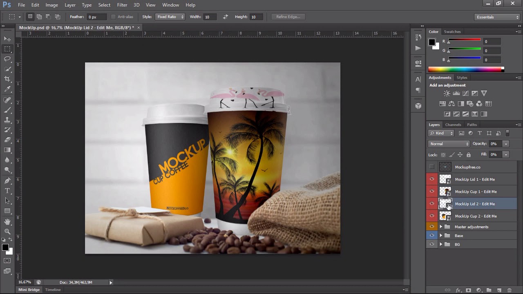Expand the Base group

441,236
